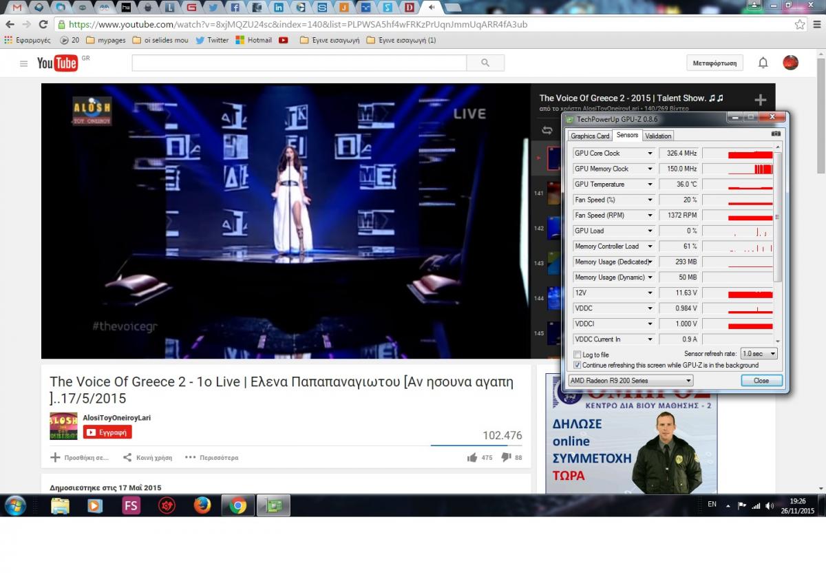The height and width of the screenshot is (588, 826).
Task: Open the AMD Radeon R9 200 Series selector
Action: coord(630,380)
